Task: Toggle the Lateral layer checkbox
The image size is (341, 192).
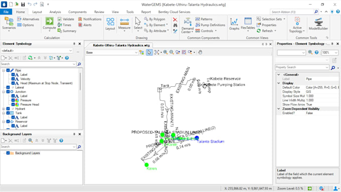Action: click(x=8, y=87)
